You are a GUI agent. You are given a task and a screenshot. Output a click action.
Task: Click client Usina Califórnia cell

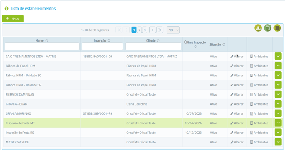[137, 104]
